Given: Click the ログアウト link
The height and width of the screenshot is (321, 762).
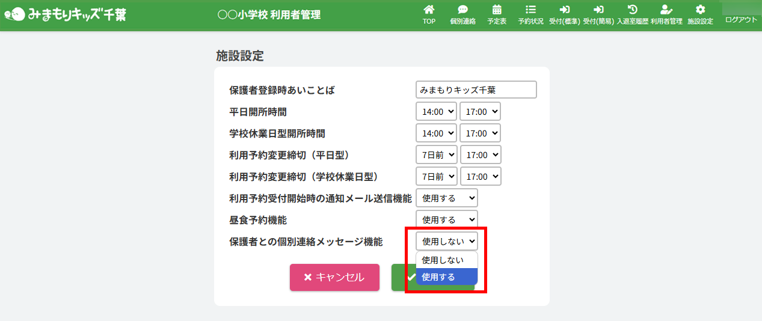Looking at the screenshot, I should tap(741, 20).
